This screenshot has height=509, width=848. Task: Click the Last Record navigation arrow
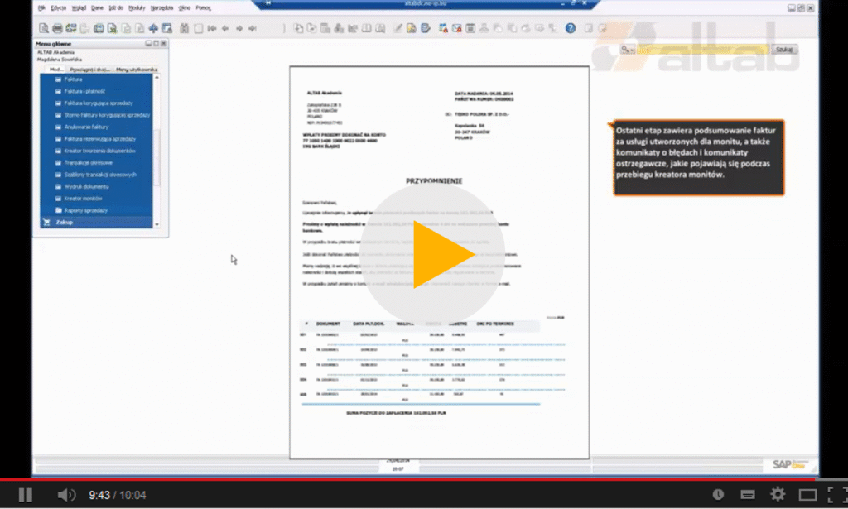click(252, 27)
